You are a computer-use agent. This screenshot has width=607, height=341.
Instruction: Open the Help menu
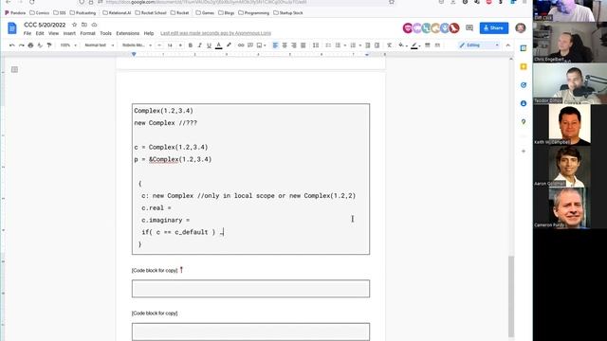pos(149,34)
